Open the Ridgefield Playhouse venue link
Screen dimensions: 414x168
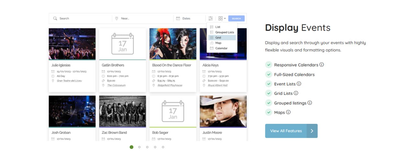170,85
